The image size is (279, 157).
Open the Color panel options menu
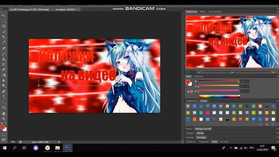click(x=277, y=76)
